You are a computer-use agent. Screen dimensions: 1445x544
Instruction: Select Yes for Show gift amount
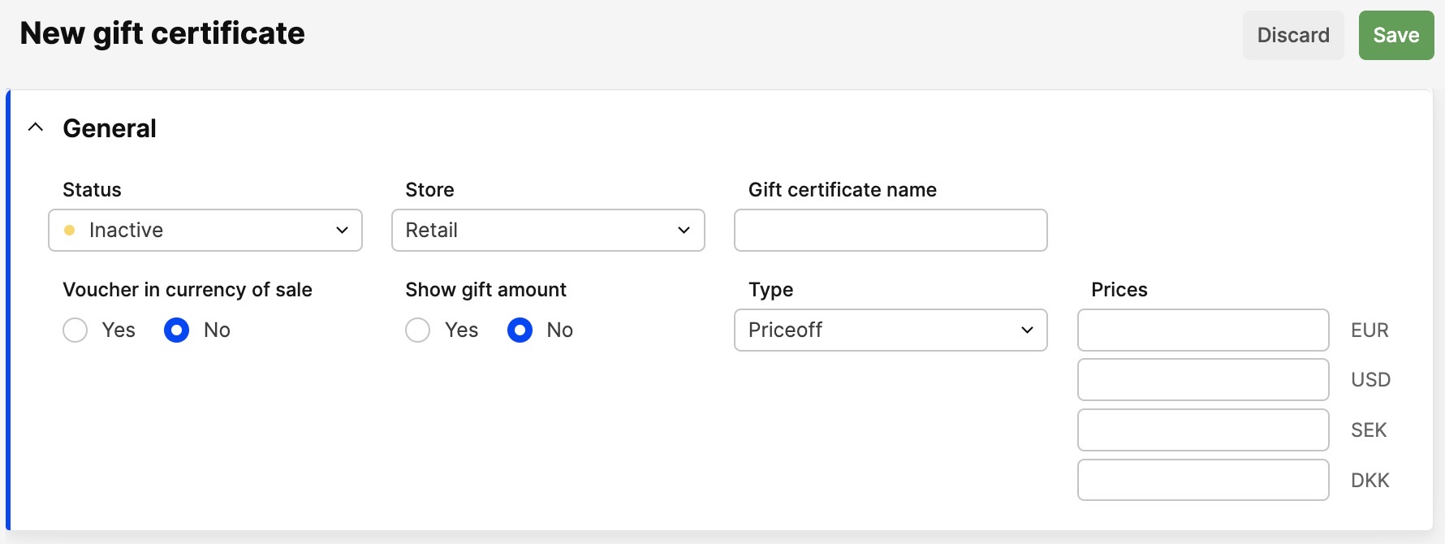418,330
